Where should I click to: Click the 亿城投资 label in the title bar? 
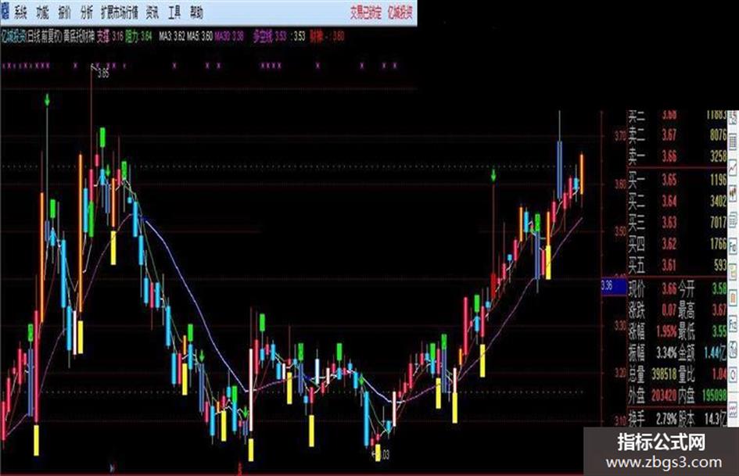[400, 13]
